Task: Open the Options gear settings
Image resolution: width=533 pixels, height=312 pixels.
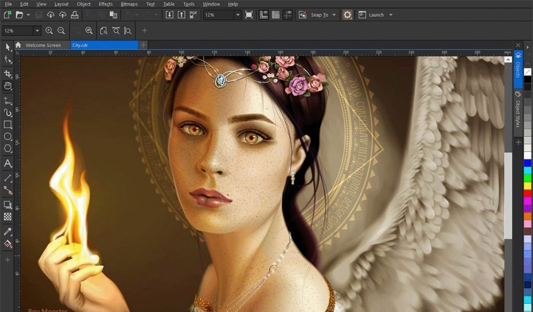Action: [347, 15]
